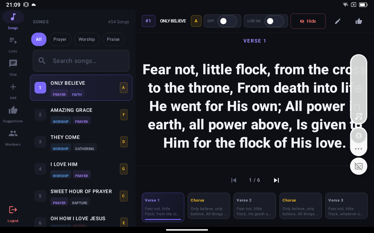The width and height of the screenshot is (374, 233).
Task: Click the Wi-Fi status icon
Action: 345,5
